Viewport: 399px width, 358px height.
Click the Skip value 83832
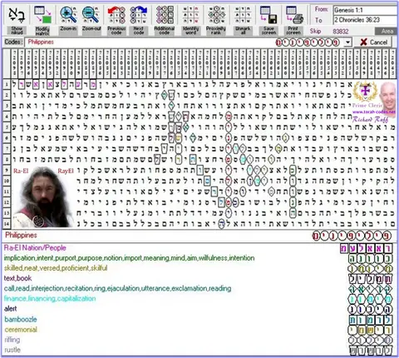tap(341, 32)
